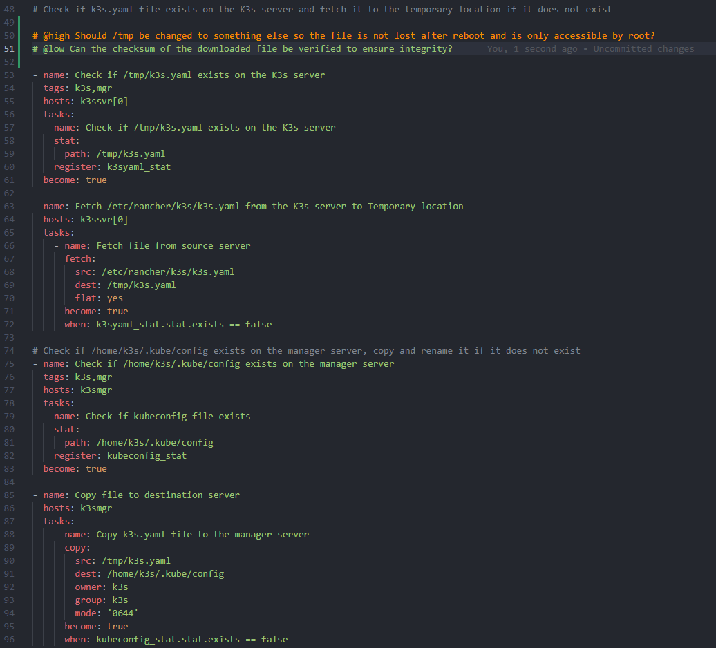This screenshot has height=648, width=716.
Task: Click the "register: k3syaml_stat" line
Action: (x=112, y=166)
